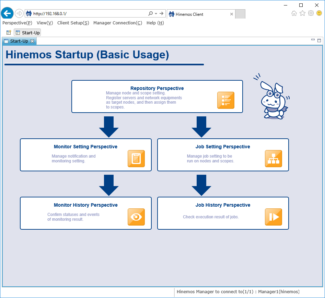The image size is (325, 298).
Task: Open the browser Tools gear icon
Action: (x=311, y=13)
